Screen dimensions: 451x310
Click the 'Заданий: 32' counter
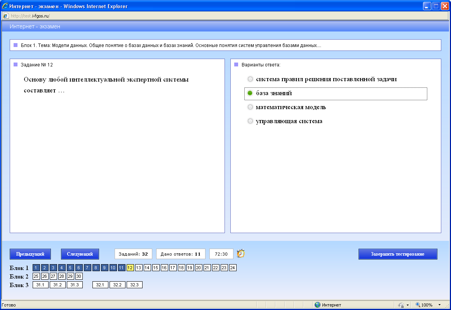click(x=133, y=254)
